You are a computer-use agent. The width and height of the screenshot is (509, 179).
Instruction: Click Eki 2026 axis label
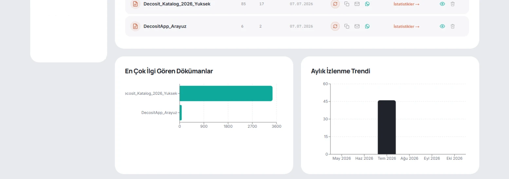pos(455,158)
